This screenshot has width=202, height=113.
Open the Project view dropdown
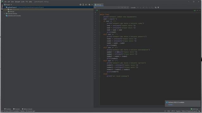[8, 5]
